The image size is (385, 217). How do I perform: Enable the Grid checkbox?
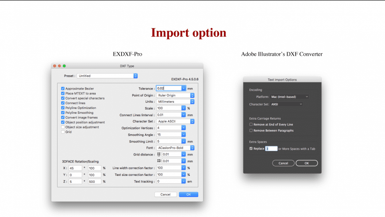(x=63, y=132)
